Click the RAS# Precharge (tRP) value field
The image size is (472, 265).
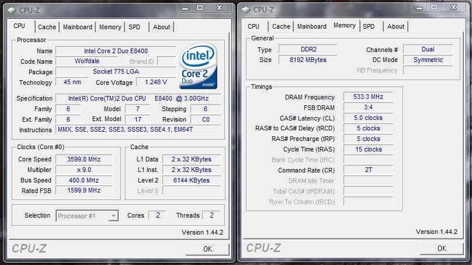coord(368,139)
